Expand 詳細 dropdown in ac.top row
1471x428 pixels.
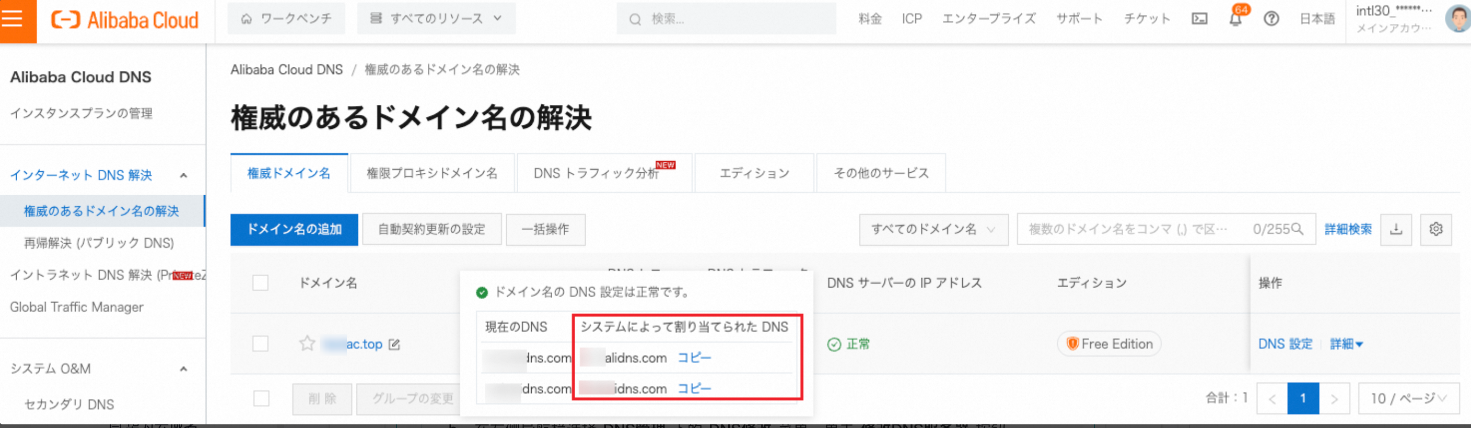coord(1347,344)
